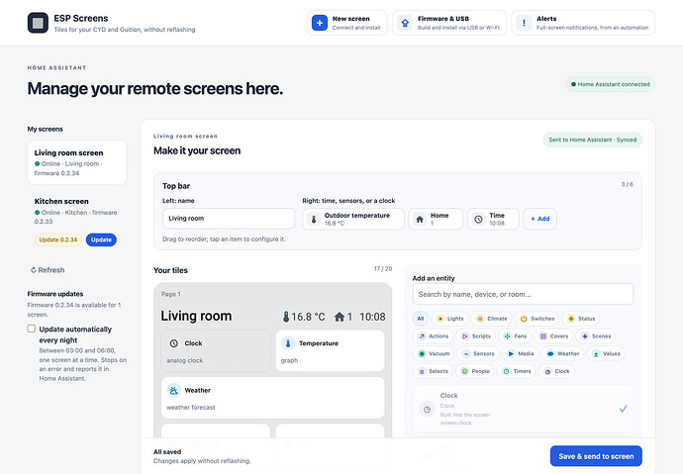Select the Weather forecast tile
Viewport: 683px width, 474px height.
[272, 398]
